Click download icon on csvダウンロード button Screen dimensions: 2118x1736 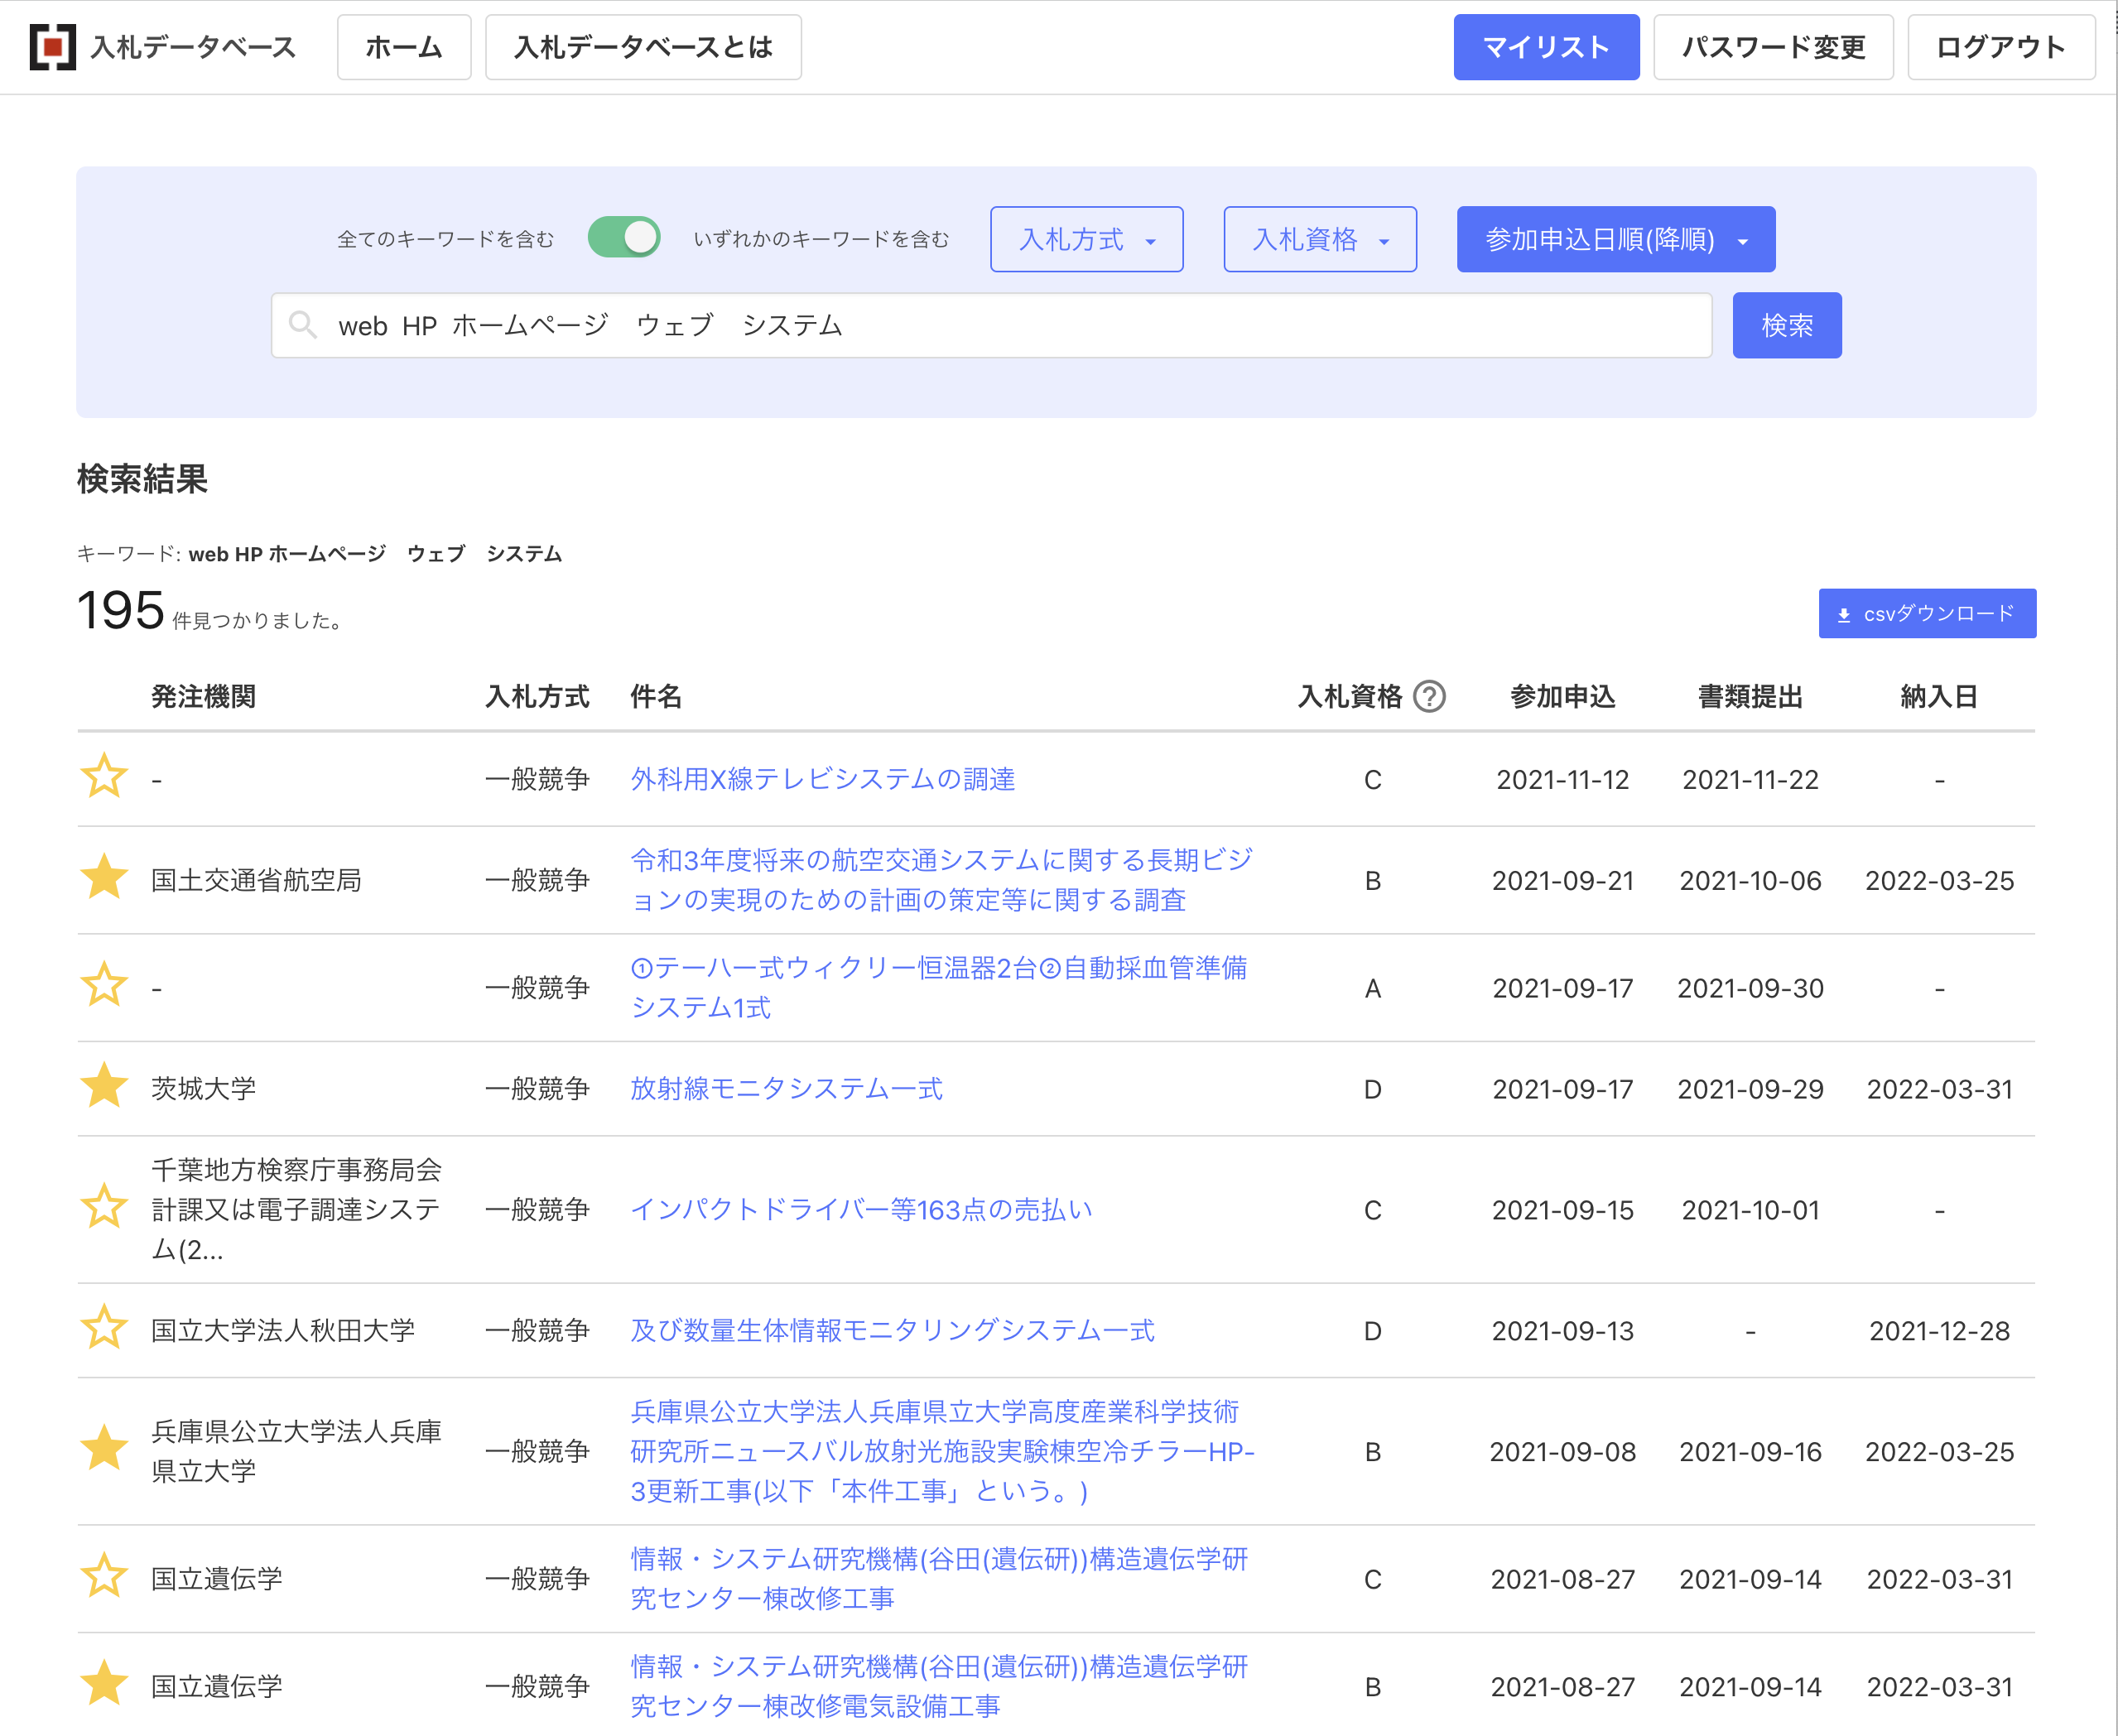point(1844,614)
